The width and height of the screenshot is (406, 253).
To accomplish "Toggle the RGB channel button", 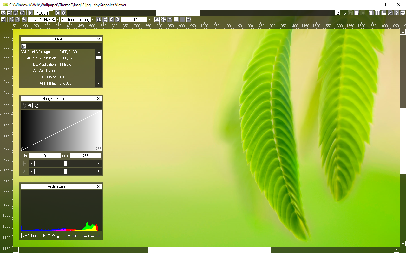I will pyautogui.click(x=189, y=19).
